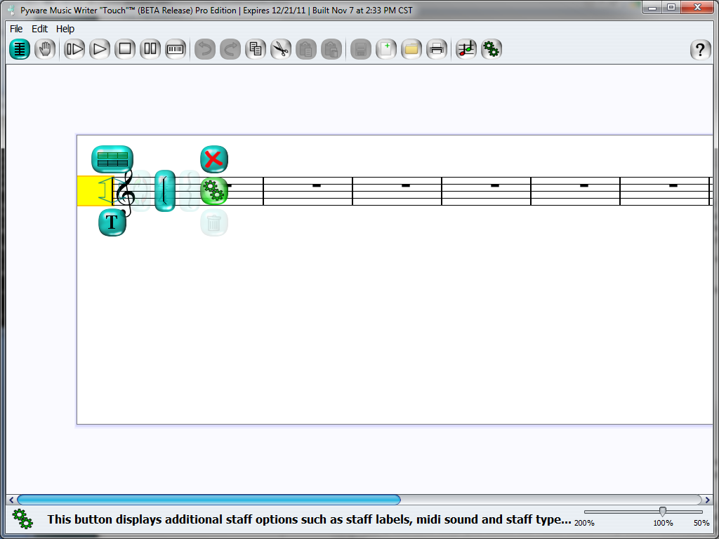Create a new document
The width and height of the screenshot is (719, 539).
386,49
